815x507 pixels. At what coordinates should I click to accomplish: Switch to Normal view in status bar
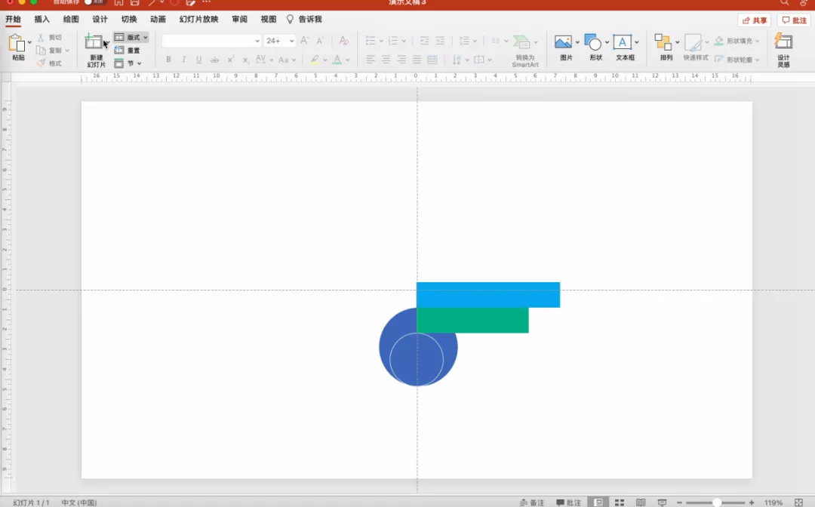[598, 502]
